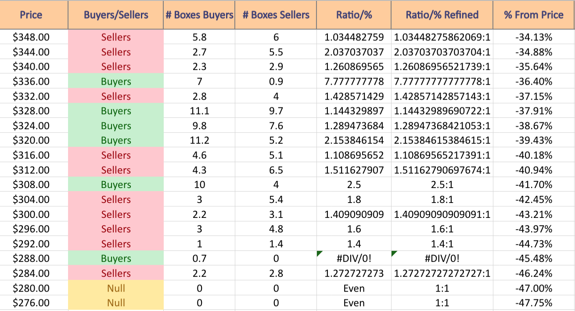This screenshot has height=311, width=575.
Task: Select the 1.4:1 refined ratio cell
Action: 442,244
